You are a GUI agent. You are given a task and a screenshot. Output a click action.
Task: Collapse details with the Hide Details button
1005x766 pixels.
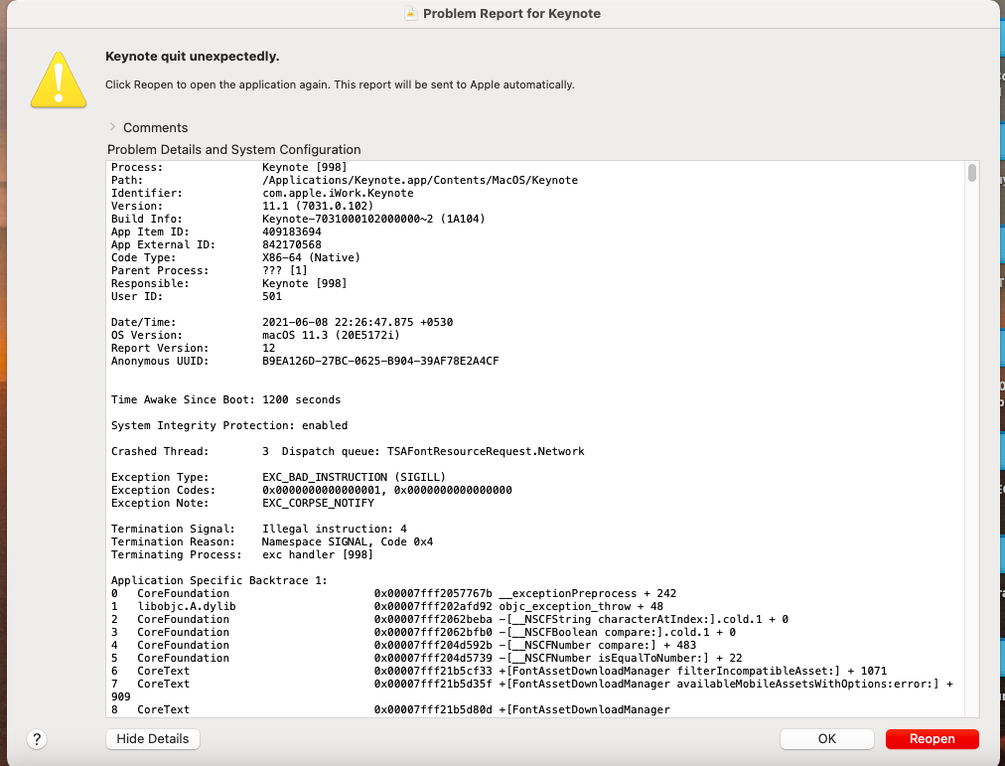152,738
